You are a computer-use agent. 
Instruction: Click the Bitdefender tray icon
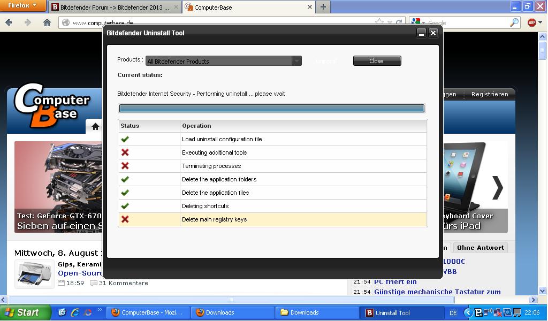click(x=478, y=312)
